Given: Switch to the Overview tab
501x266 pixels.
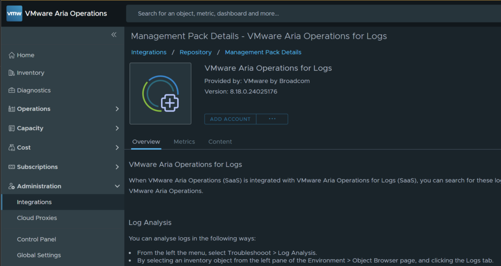Looking at the screenshot, I should pyautogui.click(x=146, y=142).
